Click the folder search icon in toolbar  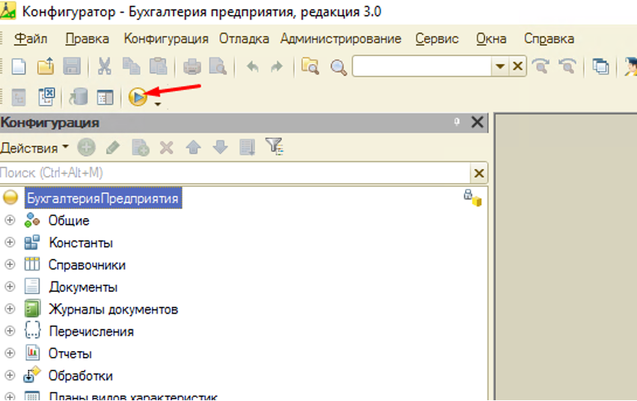pyautogui.click(x=310, y=66)
